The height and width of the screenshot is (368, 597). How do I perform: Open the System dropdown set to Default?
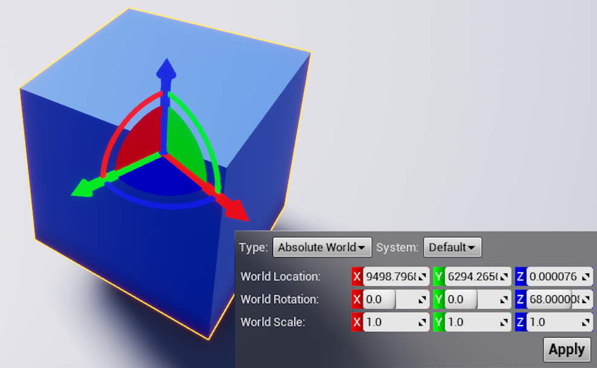click(x=452, y=247)
